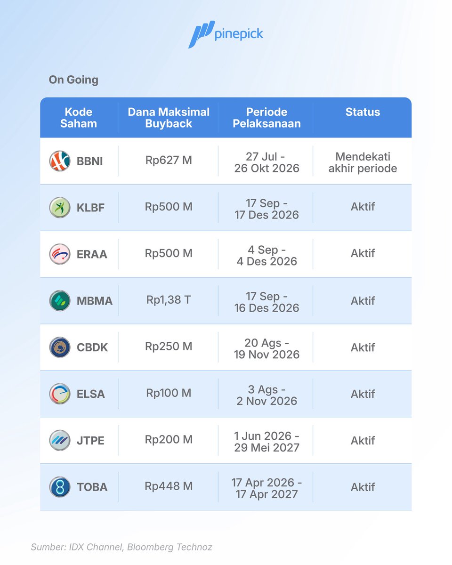Click the Aktif status for ELSA
The width and height of the screenshot is (452, 565).
(x=363, y=394)
